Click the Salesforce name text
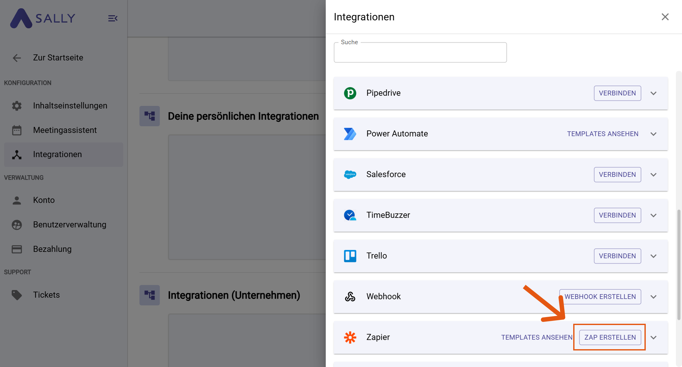 click(x=386, y=174)
